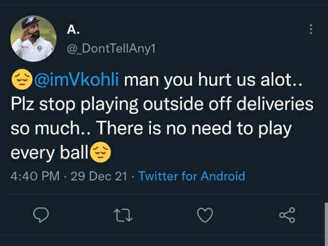Viewport: 328px width, 246px height.
Task: Open the three-dot more options menu
Action: pyautogui.click(x=311, y=30)
